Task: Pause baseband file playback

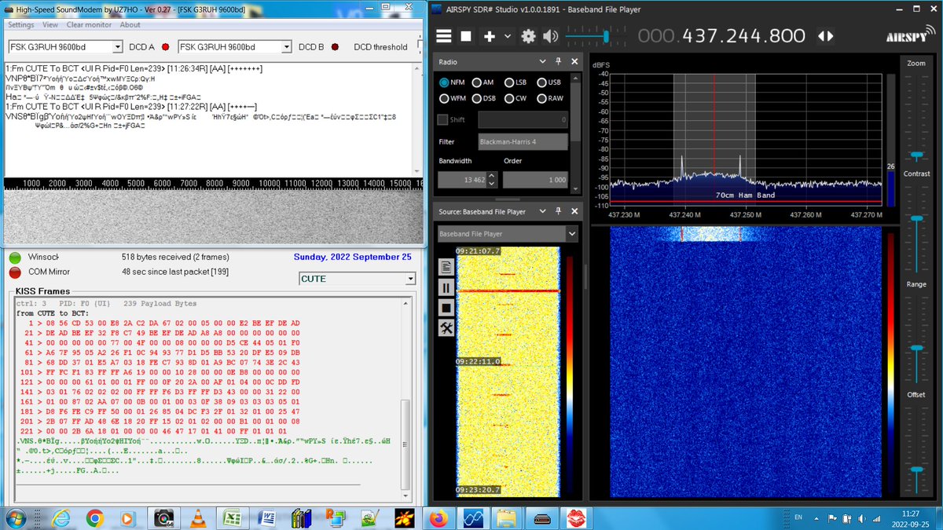Action: [446, 287]
